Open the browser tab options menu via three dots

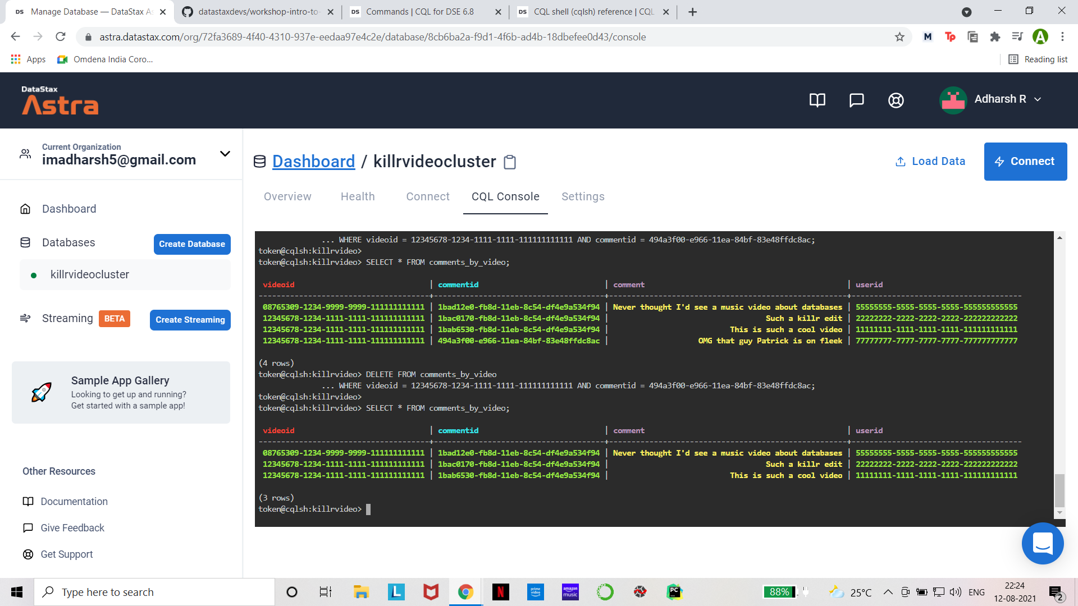(x=1063, y=36)
